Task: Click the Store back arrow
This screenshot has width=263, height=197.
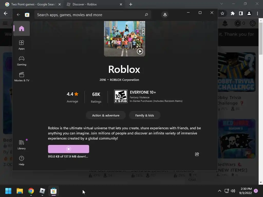Action: (x=18, y=15)
